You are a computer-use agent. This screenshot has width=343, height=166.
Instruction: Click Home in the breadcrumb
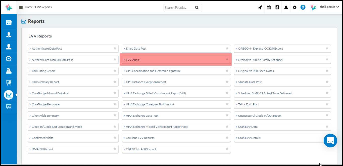tap(29, 7)
